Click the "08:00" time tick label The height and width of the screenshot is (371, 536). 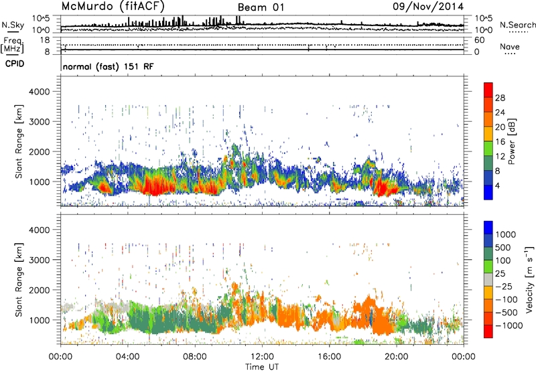click(195, 357)
